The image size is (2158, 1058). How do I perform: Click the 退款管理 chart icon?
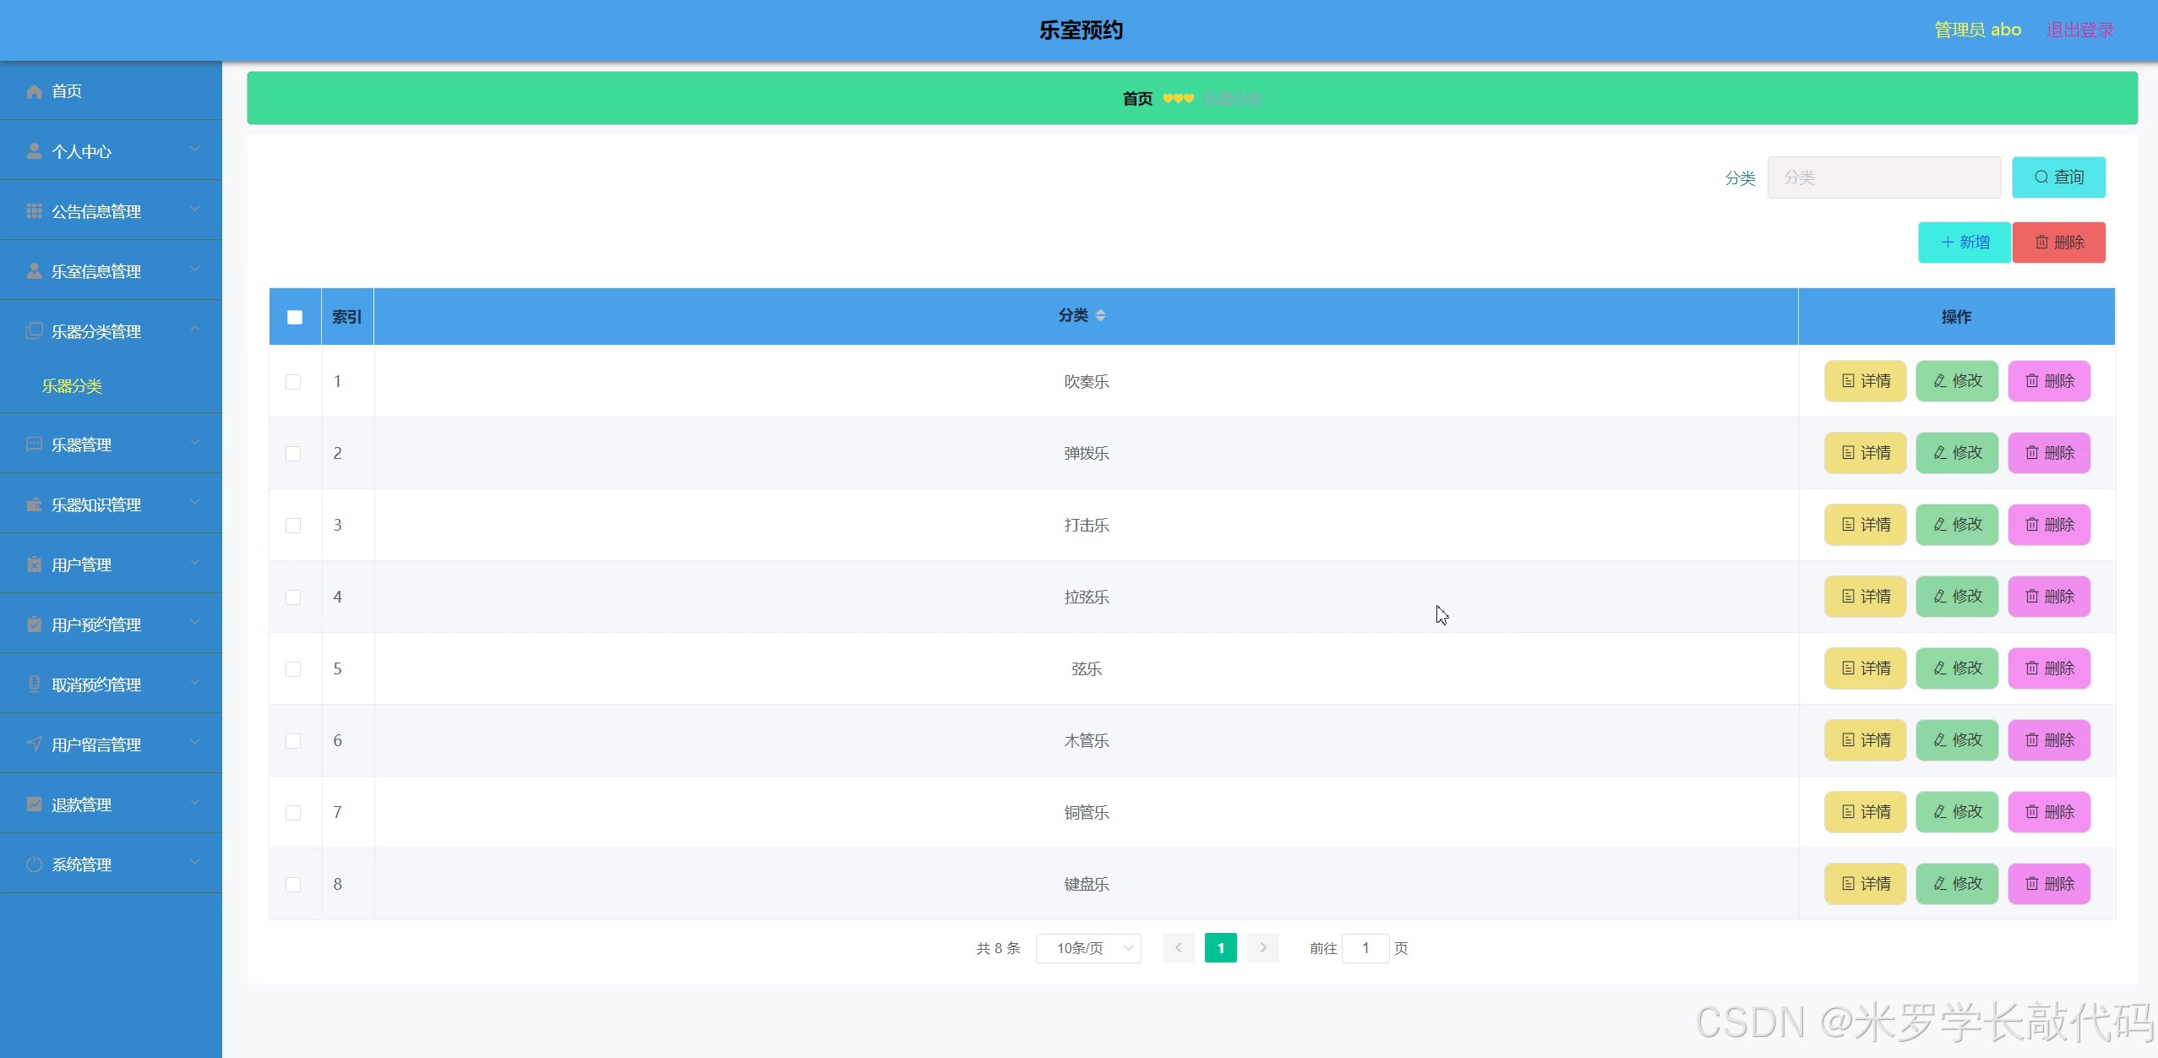tap(34, 804)
